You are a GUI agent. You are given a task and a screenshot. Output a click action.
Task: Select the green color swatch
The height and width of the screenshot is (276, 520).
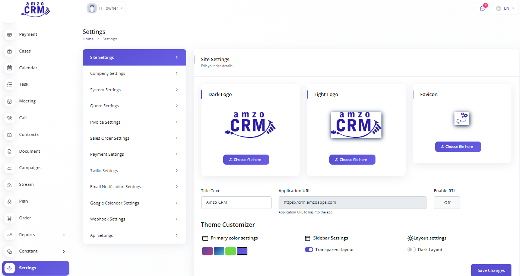(231, 251)
